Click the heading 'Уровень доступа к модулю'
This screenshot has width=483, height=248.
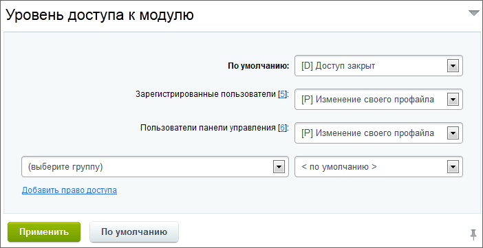100,15
